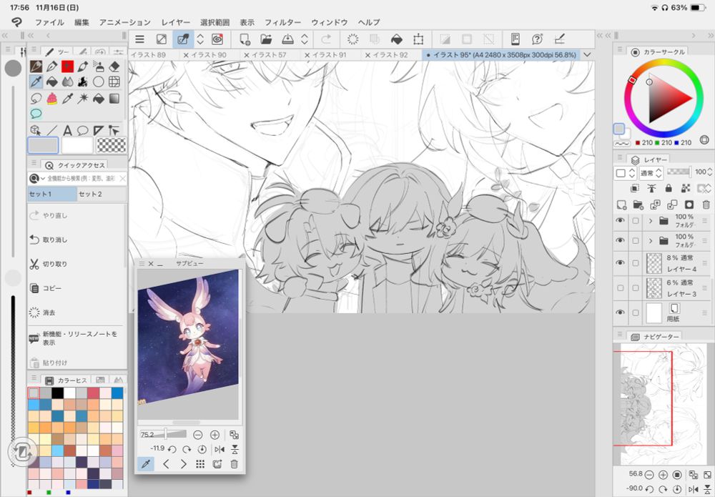Hide the 用紙 paper layer

tap(620, 313)
